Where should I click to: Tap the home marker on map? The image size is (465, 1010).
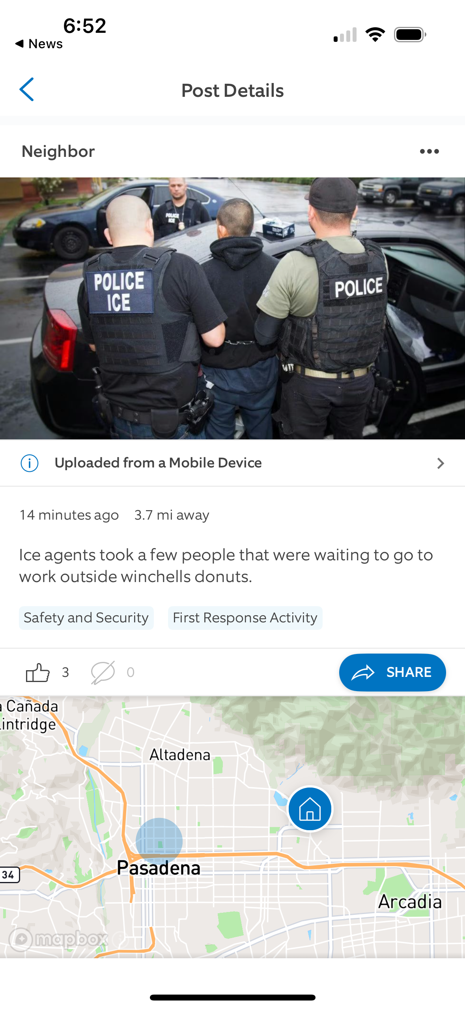point(310,808)
